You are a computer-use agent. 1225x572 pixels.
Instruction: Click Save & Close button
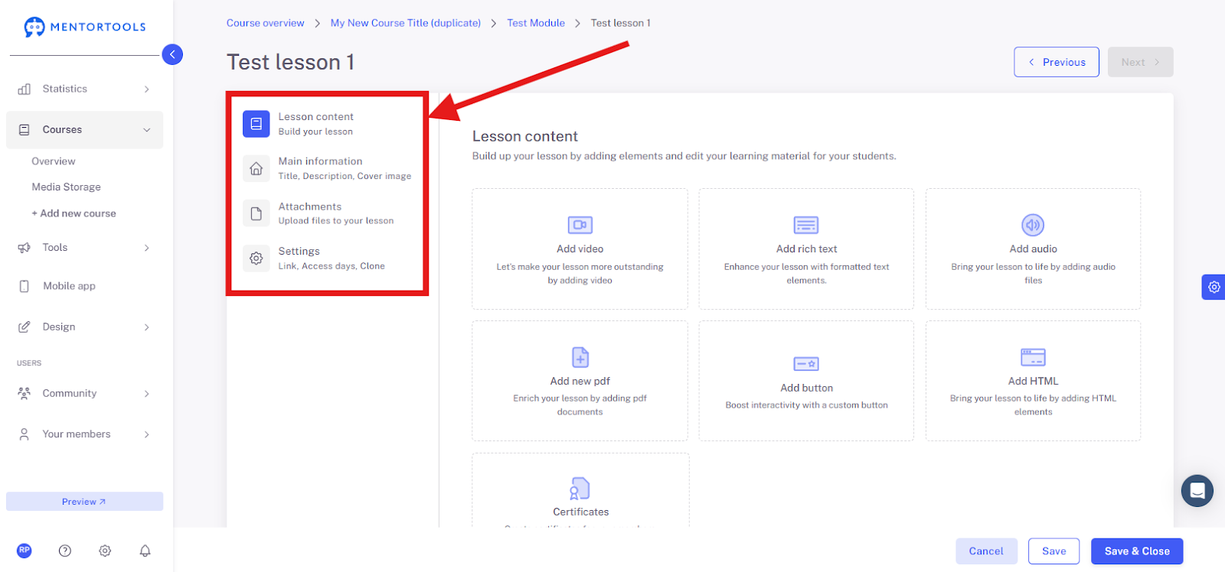(1137, 551)
